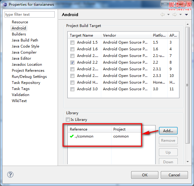The height and width of the screenshot is (186, 194).
Task: Select the Resource properties page
Action: pyautogui.click(x=20, y=22)
